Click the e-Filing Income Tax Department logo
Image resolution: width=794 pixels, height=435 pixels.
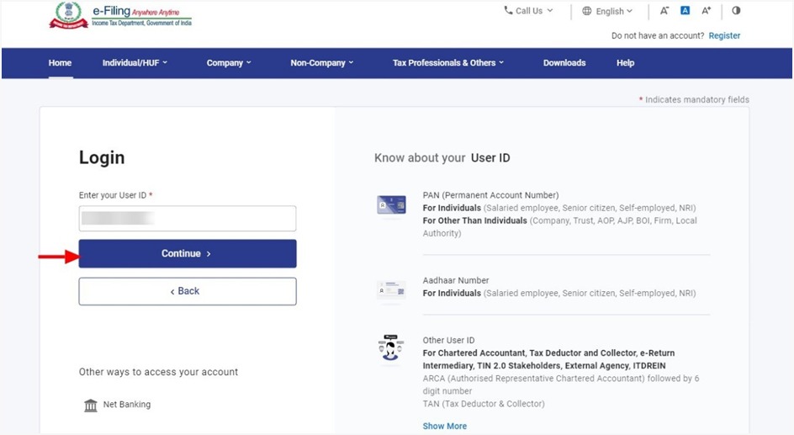[x=119, y=16]
